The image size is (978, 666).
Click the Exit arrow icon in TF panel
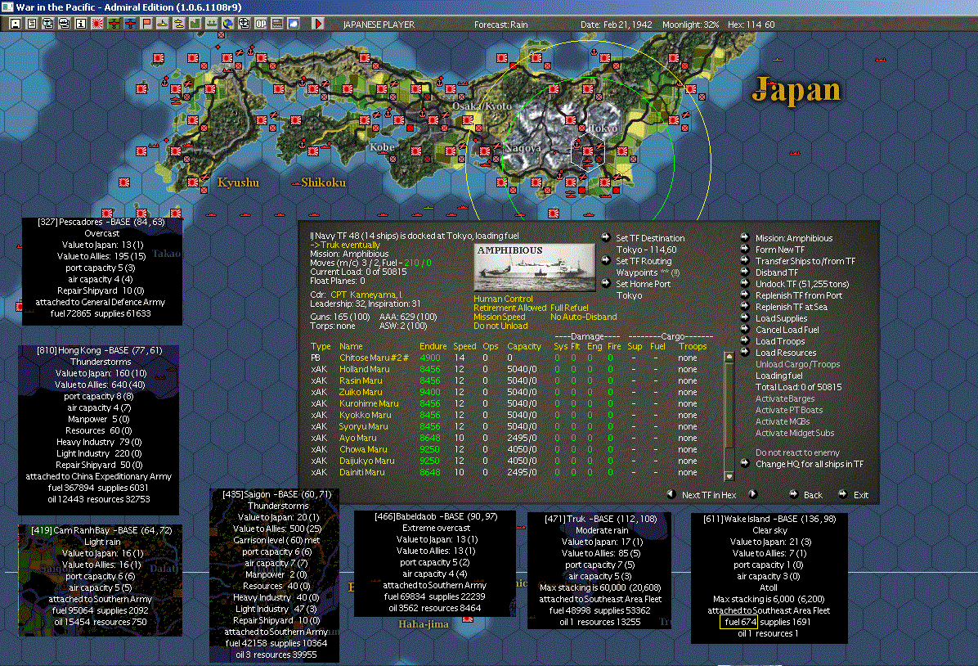842,493
